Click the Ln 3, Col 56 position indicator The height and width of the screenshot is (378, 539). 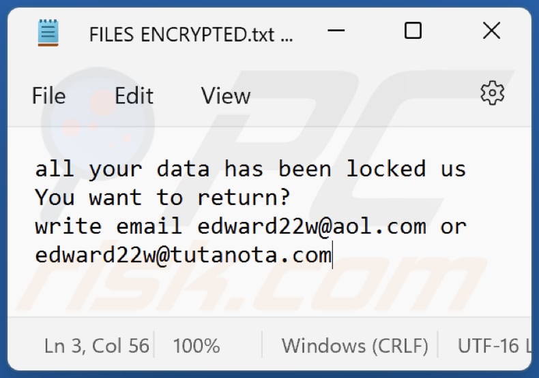tap(97, 346)
